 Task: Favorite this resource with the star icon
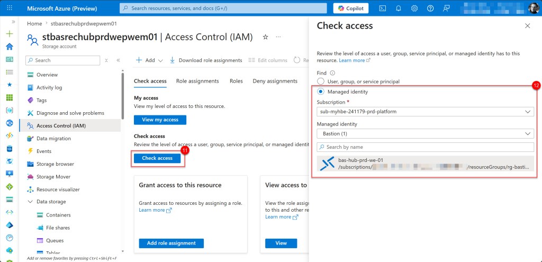[265, 37]
